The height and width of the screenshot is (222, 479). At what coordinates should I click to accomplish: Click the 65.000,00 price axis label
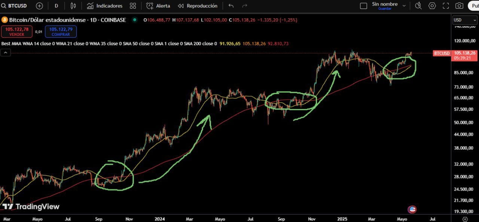point(464,98)
